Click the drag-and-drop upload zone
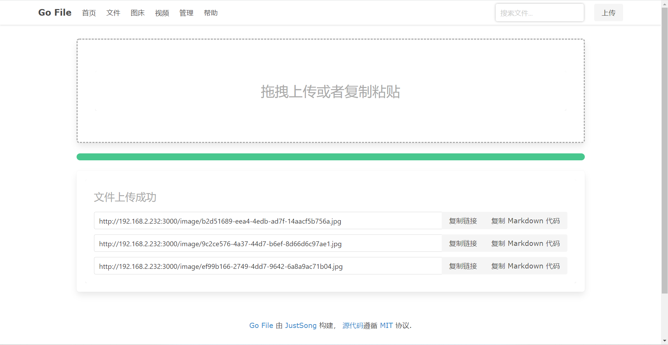Screen dimensions: 668x345 pyautogui.click(x=330, y=91)
